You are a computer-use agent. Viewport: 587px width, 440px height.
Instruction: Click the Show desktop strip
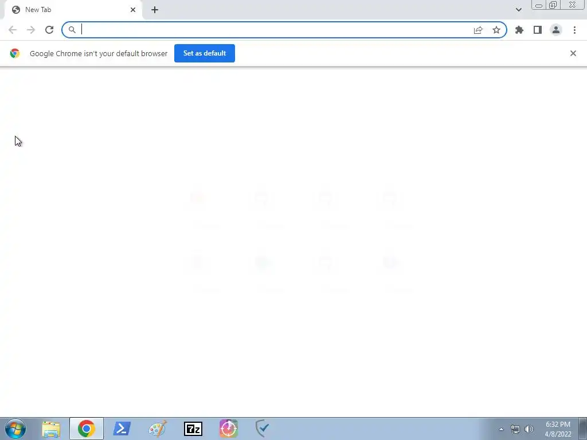pyautogui.click(x=583, y=429)
